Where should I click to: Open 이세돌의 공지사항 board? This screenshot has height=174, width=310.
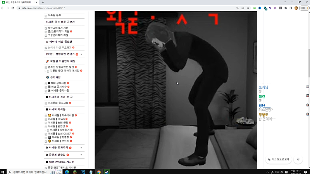(58, 103)
